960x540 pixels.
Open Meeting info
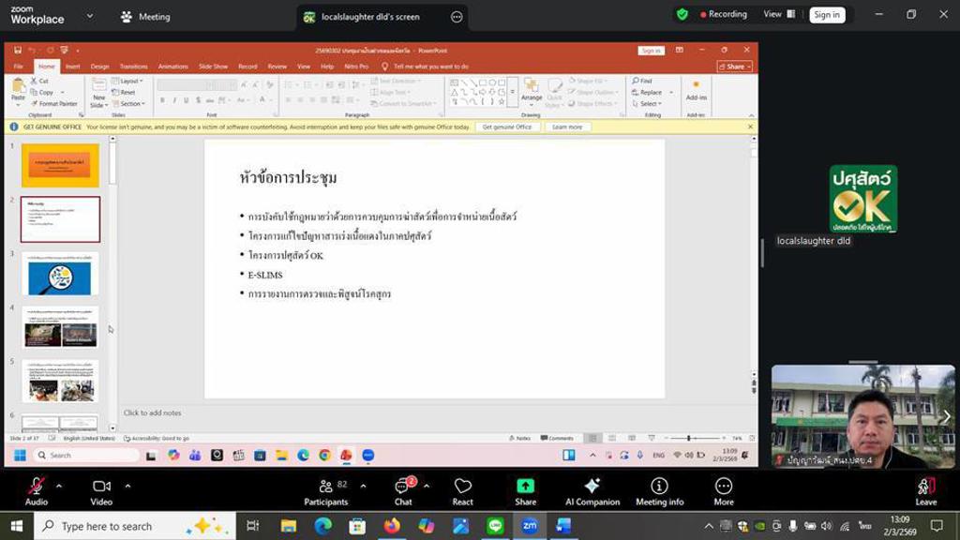pos(659,487)
